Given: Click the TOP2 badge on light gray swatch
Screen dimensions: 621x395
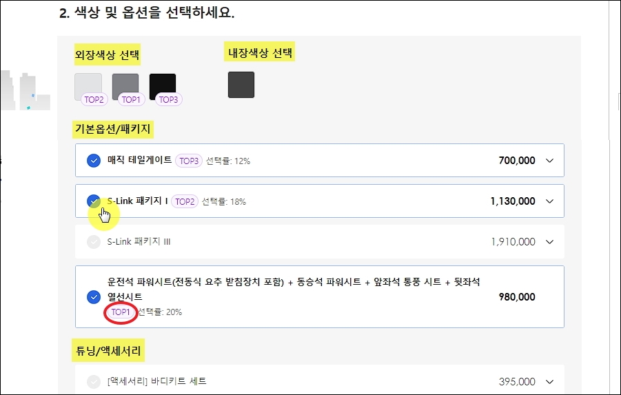Looking at the screenshot, I should pyautogui.click(x=94, y=99).
